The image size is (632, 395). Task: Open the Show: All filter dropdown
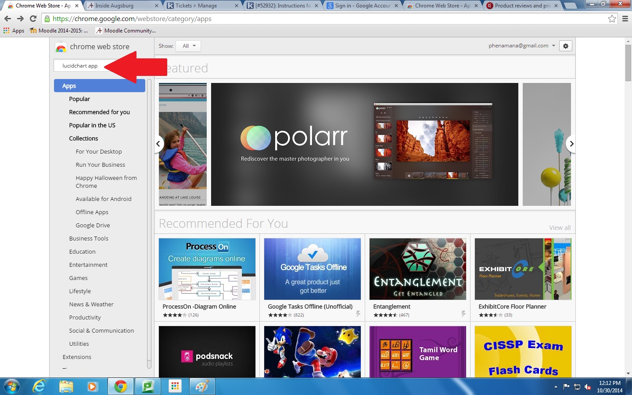click(x=189, y=46)
